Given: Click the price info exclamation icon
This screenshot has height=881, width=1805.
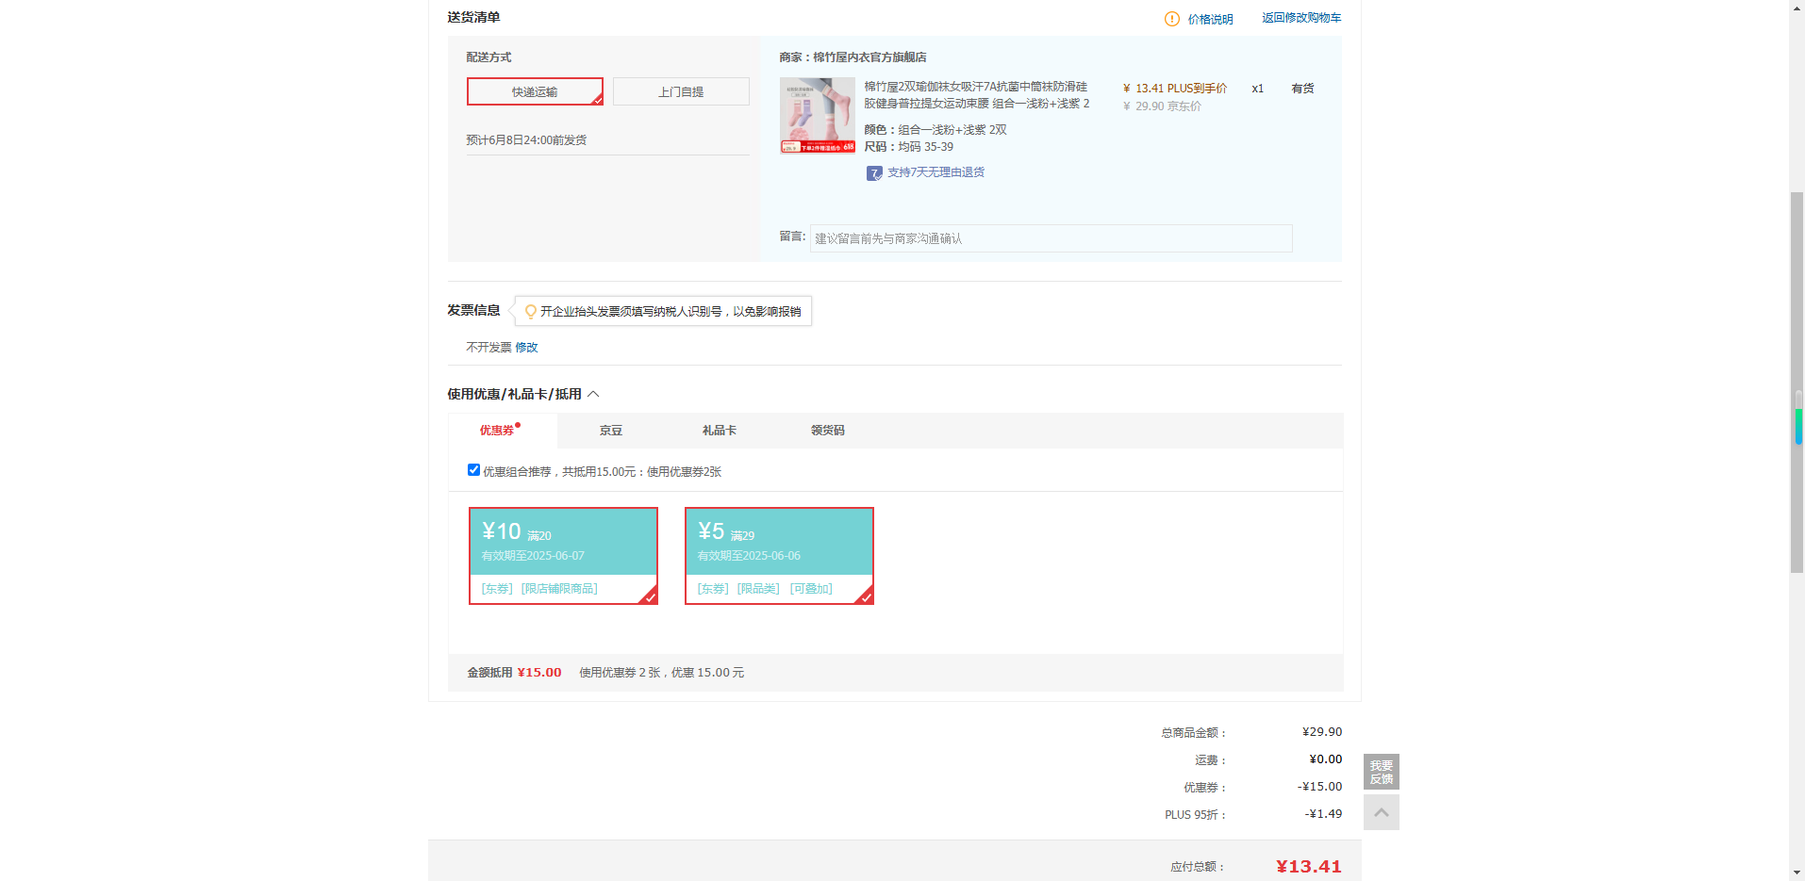Looking at the screenshot, I should [x=1171, y=19].
